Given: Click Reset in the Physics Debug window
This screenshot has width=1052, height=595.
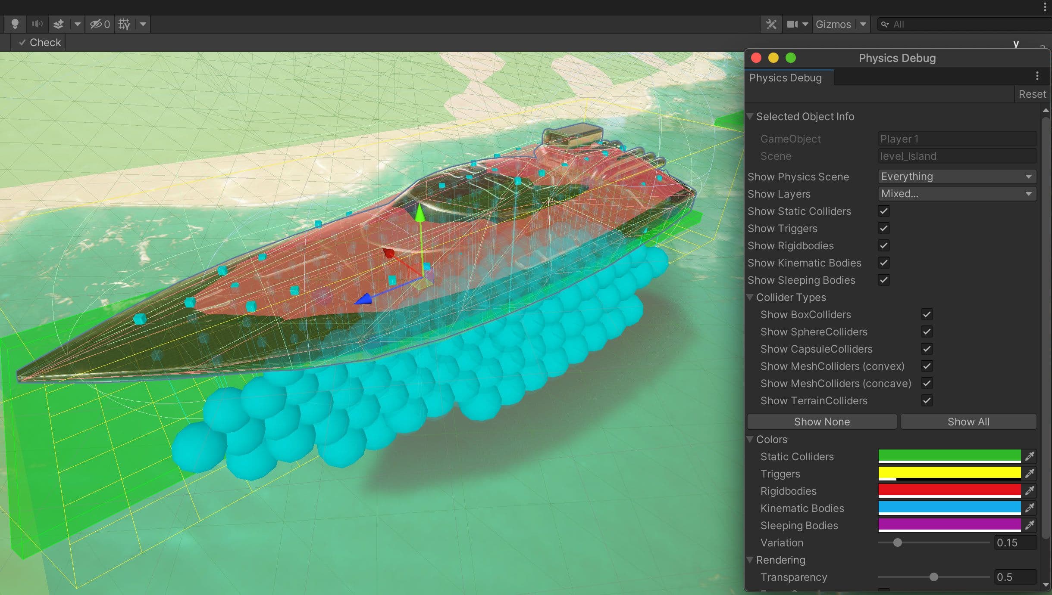Looking at the screenshot, I should click(x=1032, y=94).
